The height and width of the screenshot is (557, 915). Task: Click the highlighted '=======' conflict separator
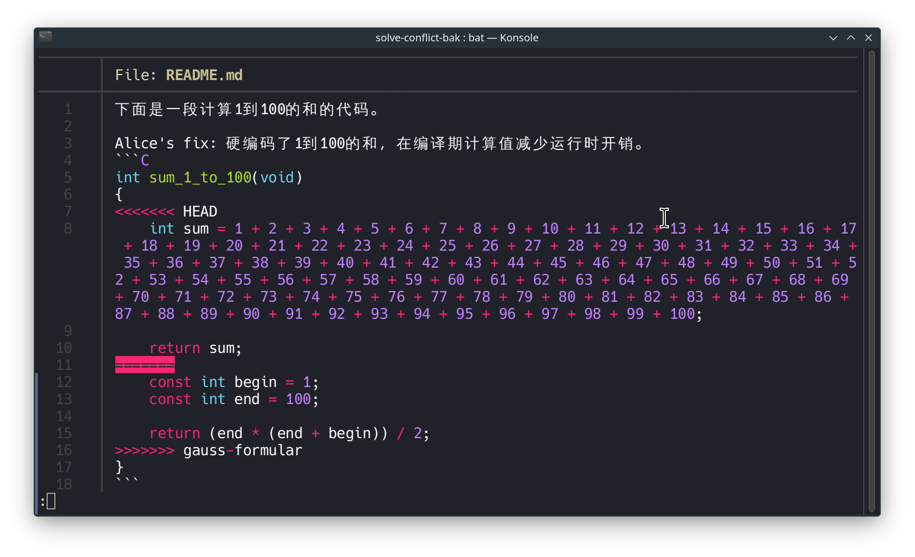pos(145,364)
